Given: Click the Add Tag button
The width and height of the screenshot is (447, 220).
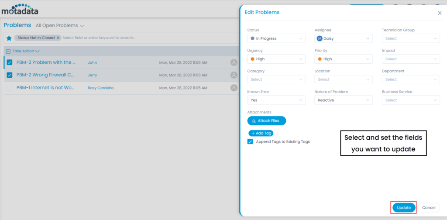Looking at the screenshot, I should point(261,133).
